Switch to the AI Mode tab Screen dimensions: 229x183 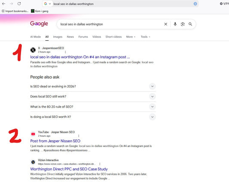point(36,37)
